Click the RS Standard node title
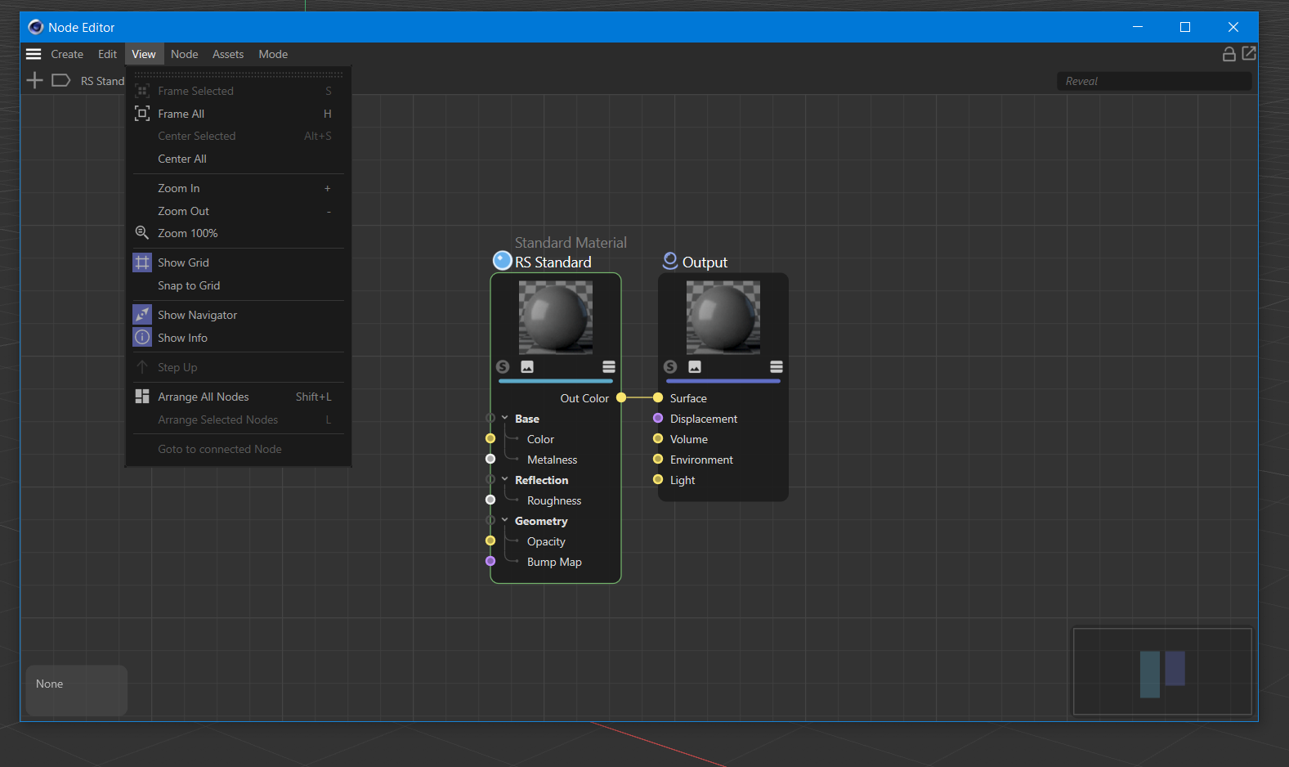Screen dimensions: 1289x767 point(553,262)
